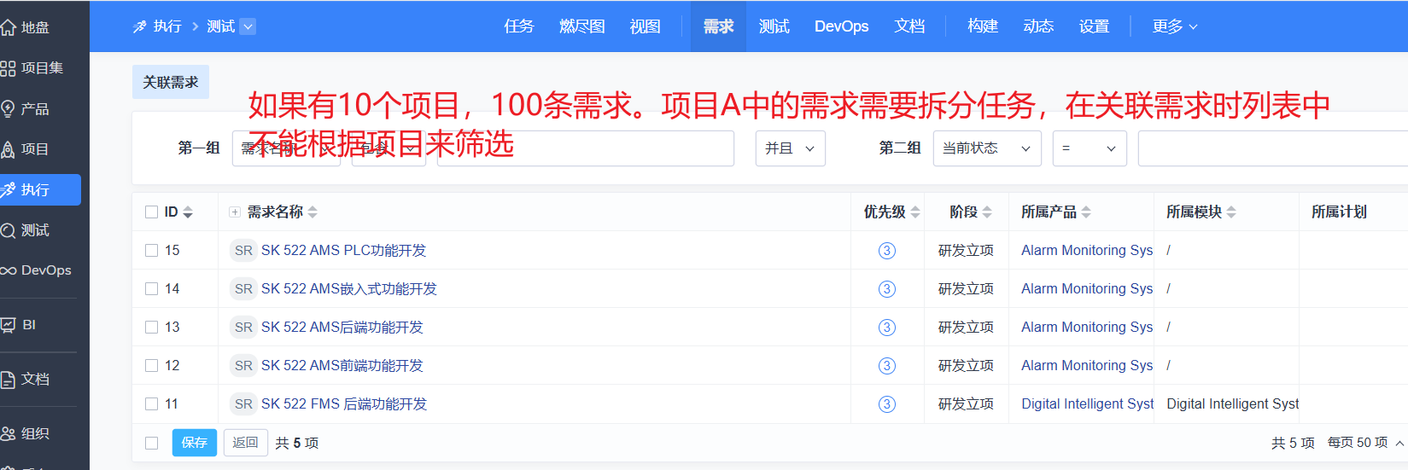Switch to the 视图 tab
This screenshot has width=1408, height=470.
[x=646, y=26]
